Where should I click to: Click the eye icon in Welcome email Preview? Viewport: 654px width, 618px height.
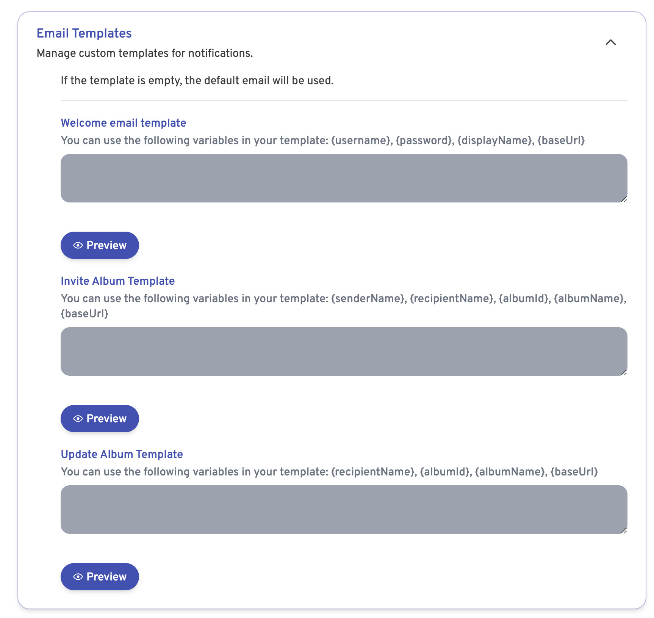tap(78, 245)
